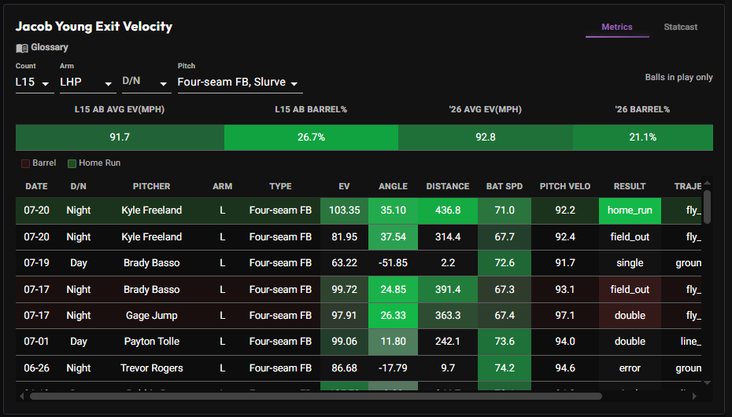
Task: Click the horizontal scrollbar left arrow
Action: pyautogui.click(x=21, y=396)
